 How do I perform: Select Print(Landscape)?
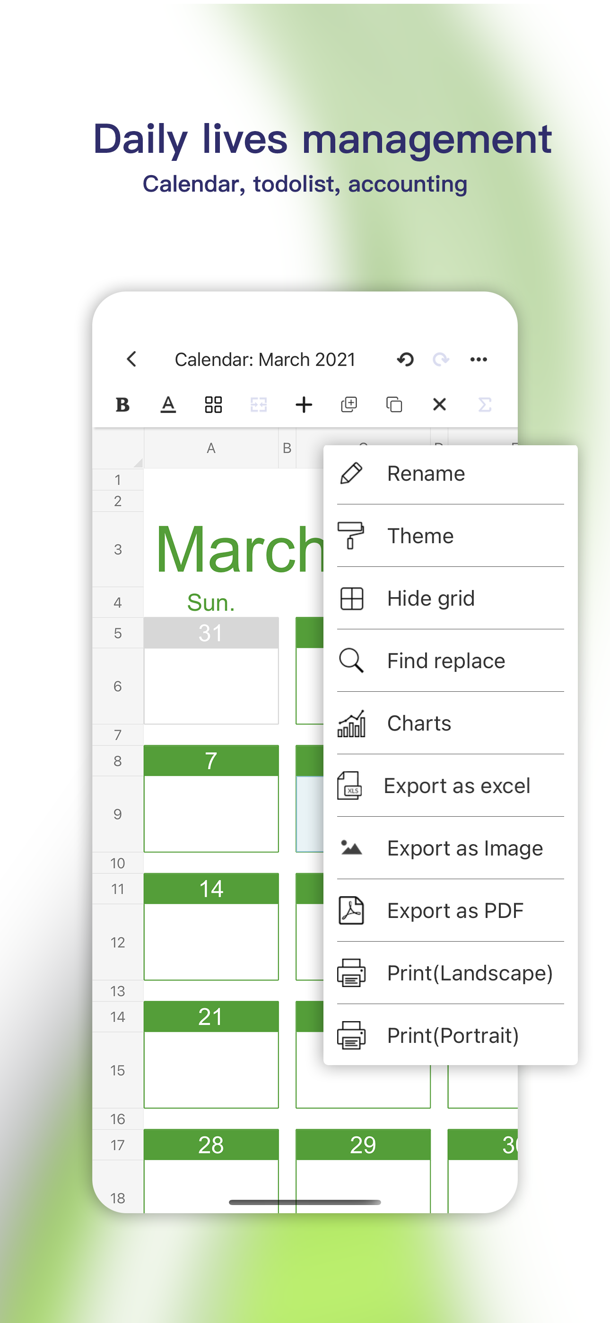point(450,973)
